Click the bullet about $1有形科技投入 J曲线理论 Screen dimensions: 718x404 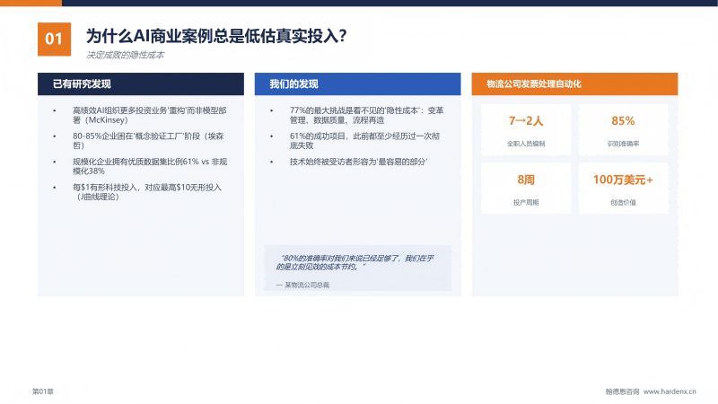147,192
